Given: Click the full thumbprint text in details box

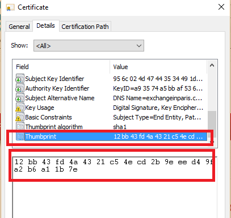Looking at the screenshot, I should pos(114,165).
